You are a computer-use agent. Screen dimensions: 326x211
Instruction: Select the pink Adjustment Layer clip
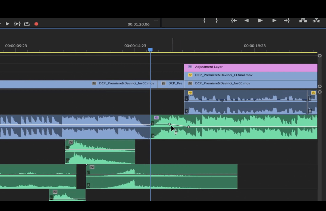[x=250, y=68]
